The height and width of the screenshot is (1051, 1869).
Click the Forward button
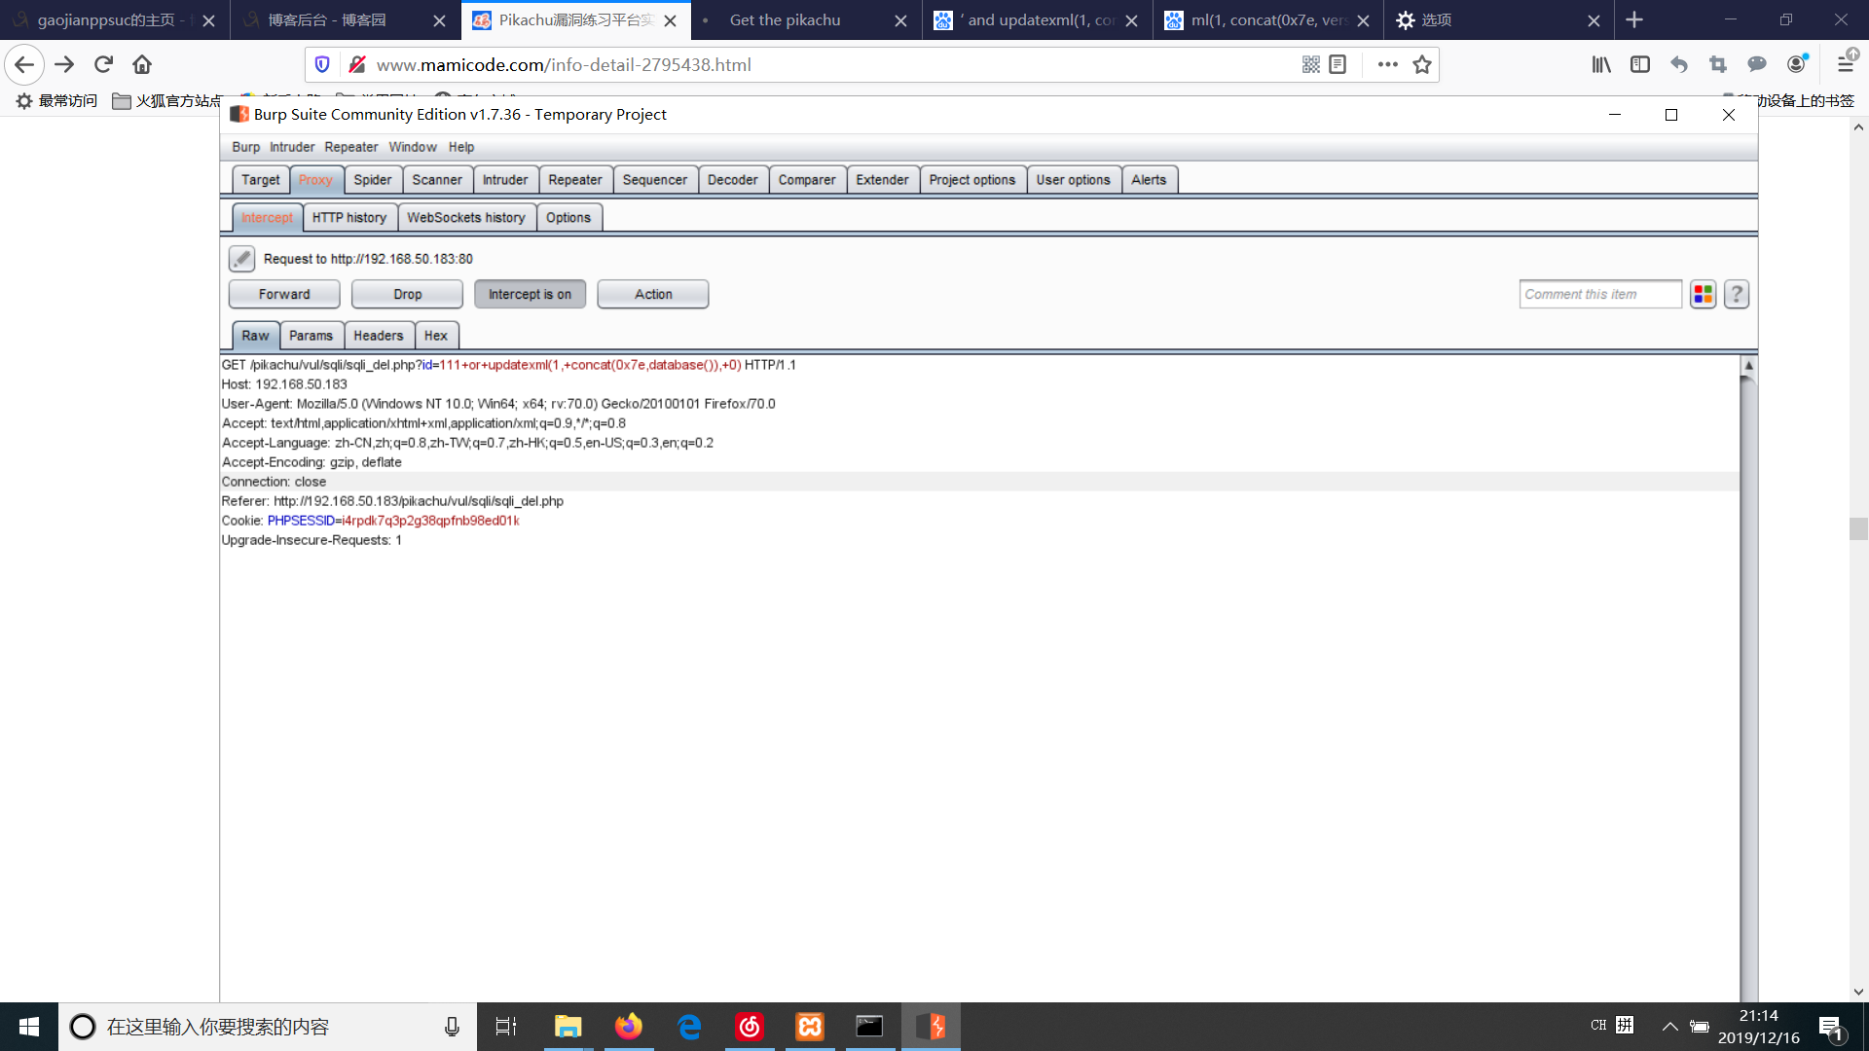click(284, 294)
